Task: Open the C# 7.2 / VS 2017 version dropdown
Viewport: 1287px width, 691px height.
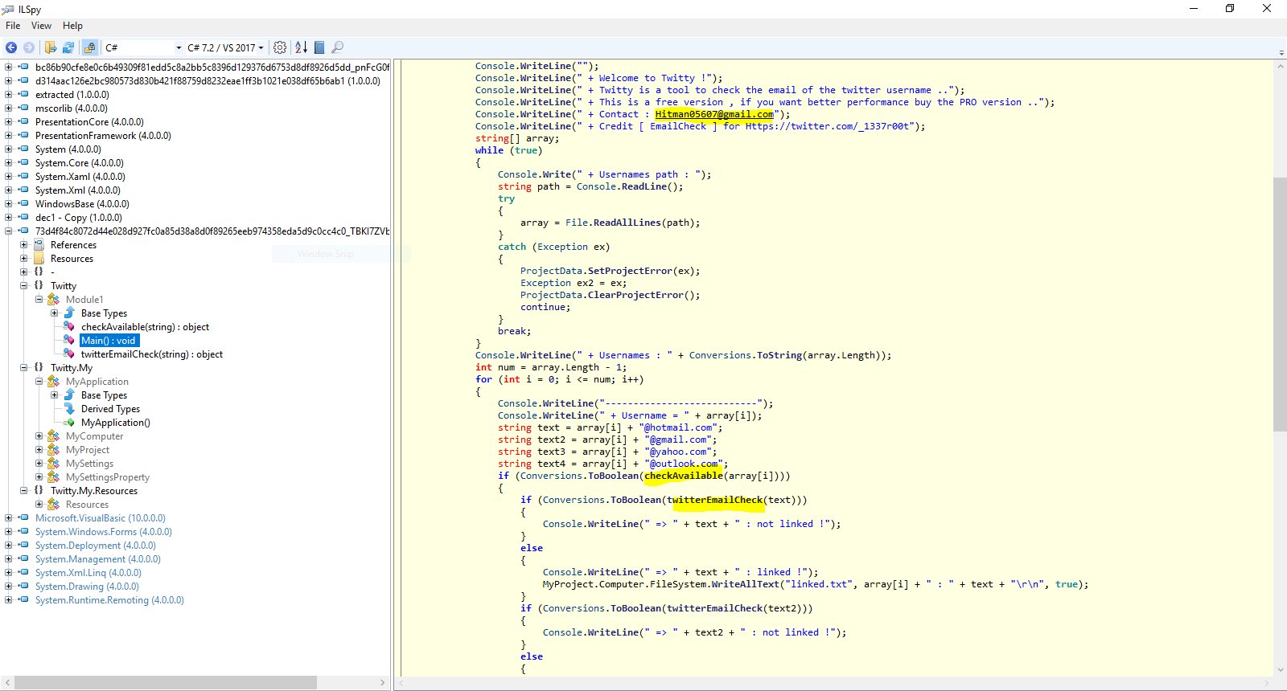Action: 225,47
